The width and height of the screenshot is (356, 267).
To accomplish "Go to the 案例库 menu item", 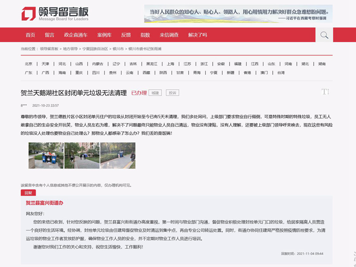I will pyautogui.click(x=104, y=35).
